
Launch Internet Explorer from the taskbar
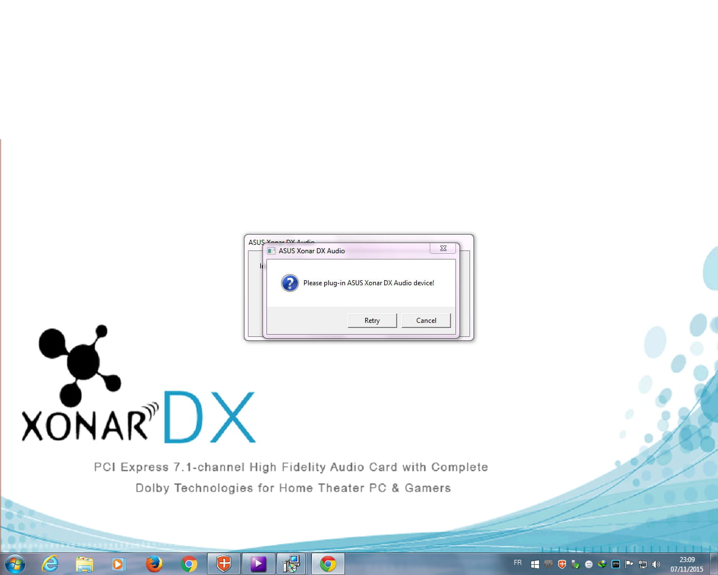pyautogui.click(x=50, y=564)
